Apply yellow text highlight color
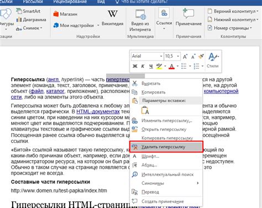Image resolution: width=262 pixels, height=208 pixels. [159, 66]
